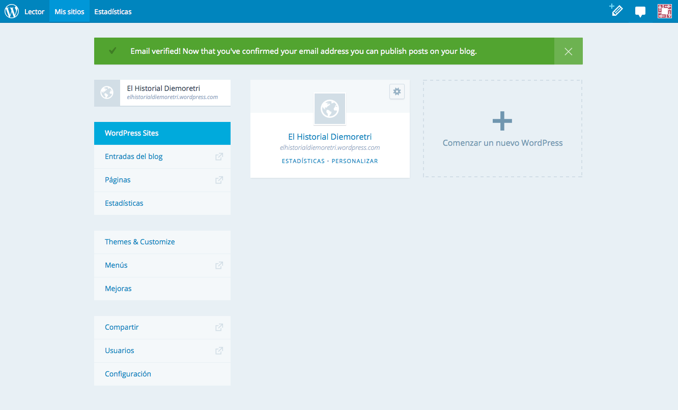This screenshot has height=410, width=678.
Task: Open Menús in the sidebar
Action: pyautogui.click(x=162, y=265)
